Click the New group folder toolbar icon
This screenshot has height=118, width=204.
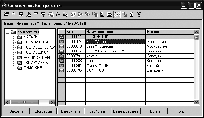coord(14,14)
